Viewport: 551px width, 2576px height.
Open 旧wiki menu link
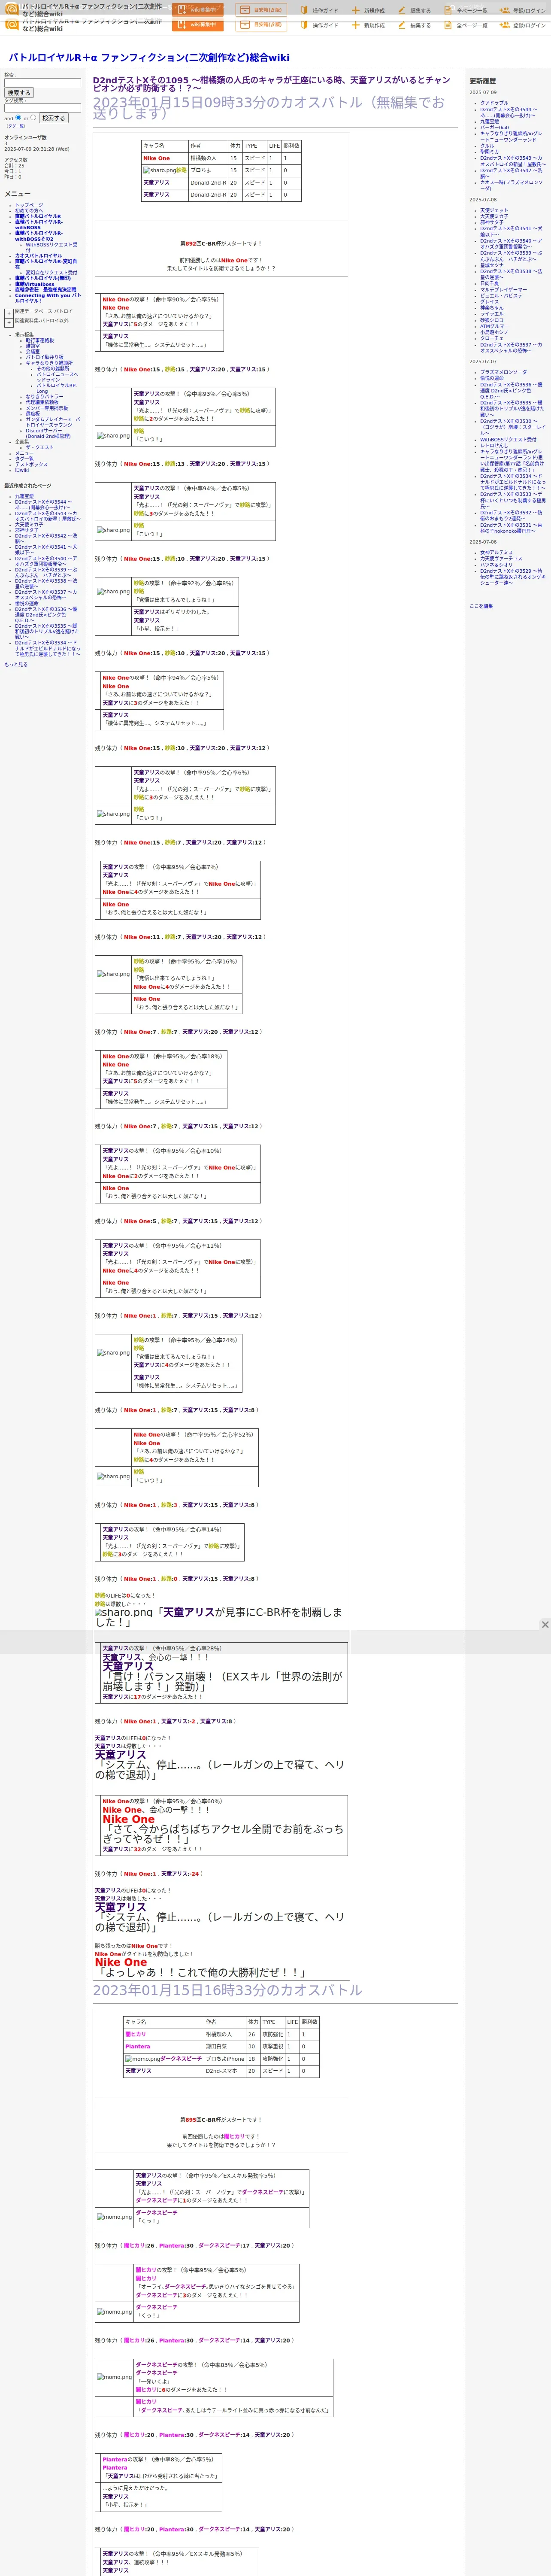click(22, 470)
